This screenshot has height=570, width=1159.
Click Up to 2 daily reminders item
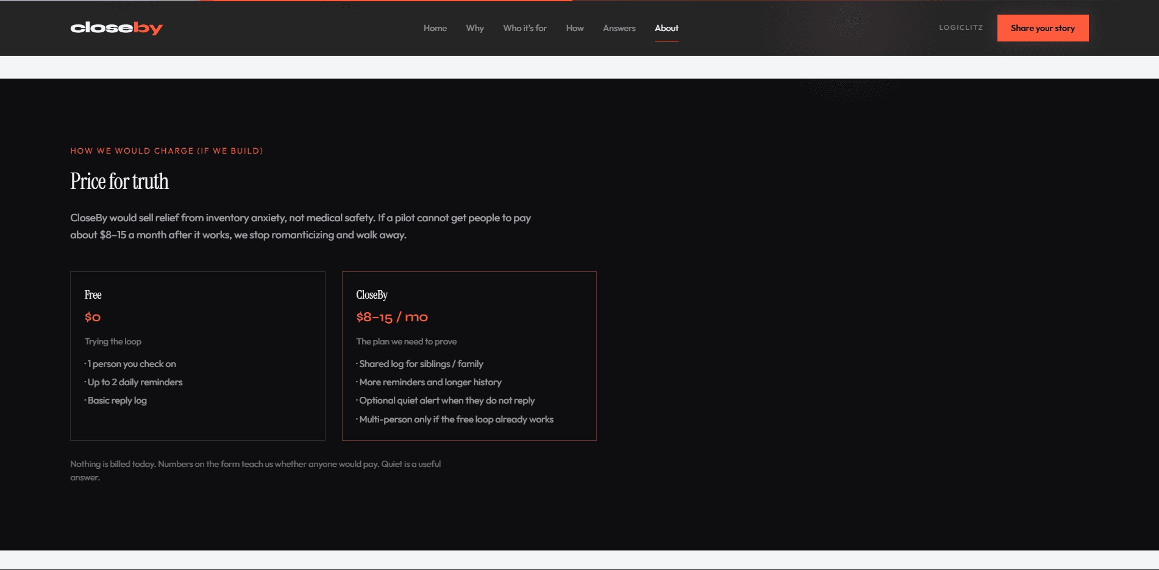point(134,382)
